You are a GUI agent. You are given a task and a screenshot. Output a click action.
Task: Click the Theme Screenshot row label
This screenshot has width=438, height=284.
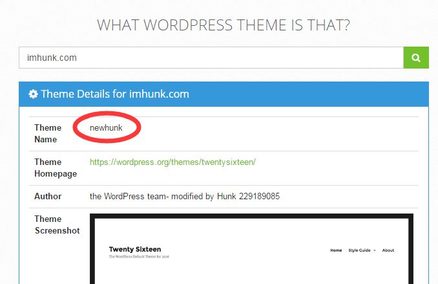pyautogui.click(x=57, y=224)
